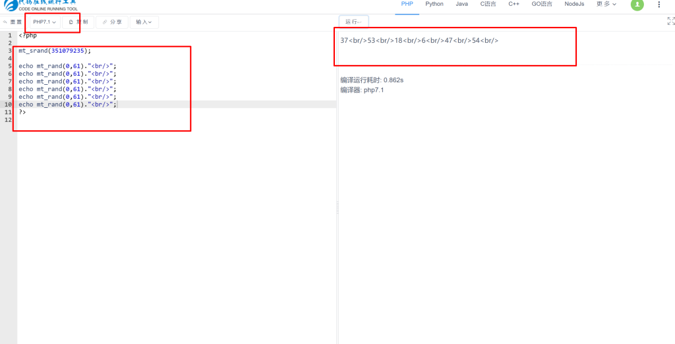Viewport: 675px width, 344px height.
Task: Select the C语言 tab
Action: point(488,4)
